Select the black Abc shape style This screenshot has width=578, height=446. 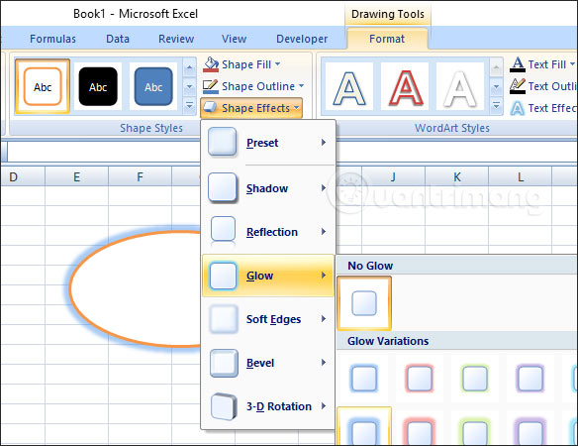[98, 87]
